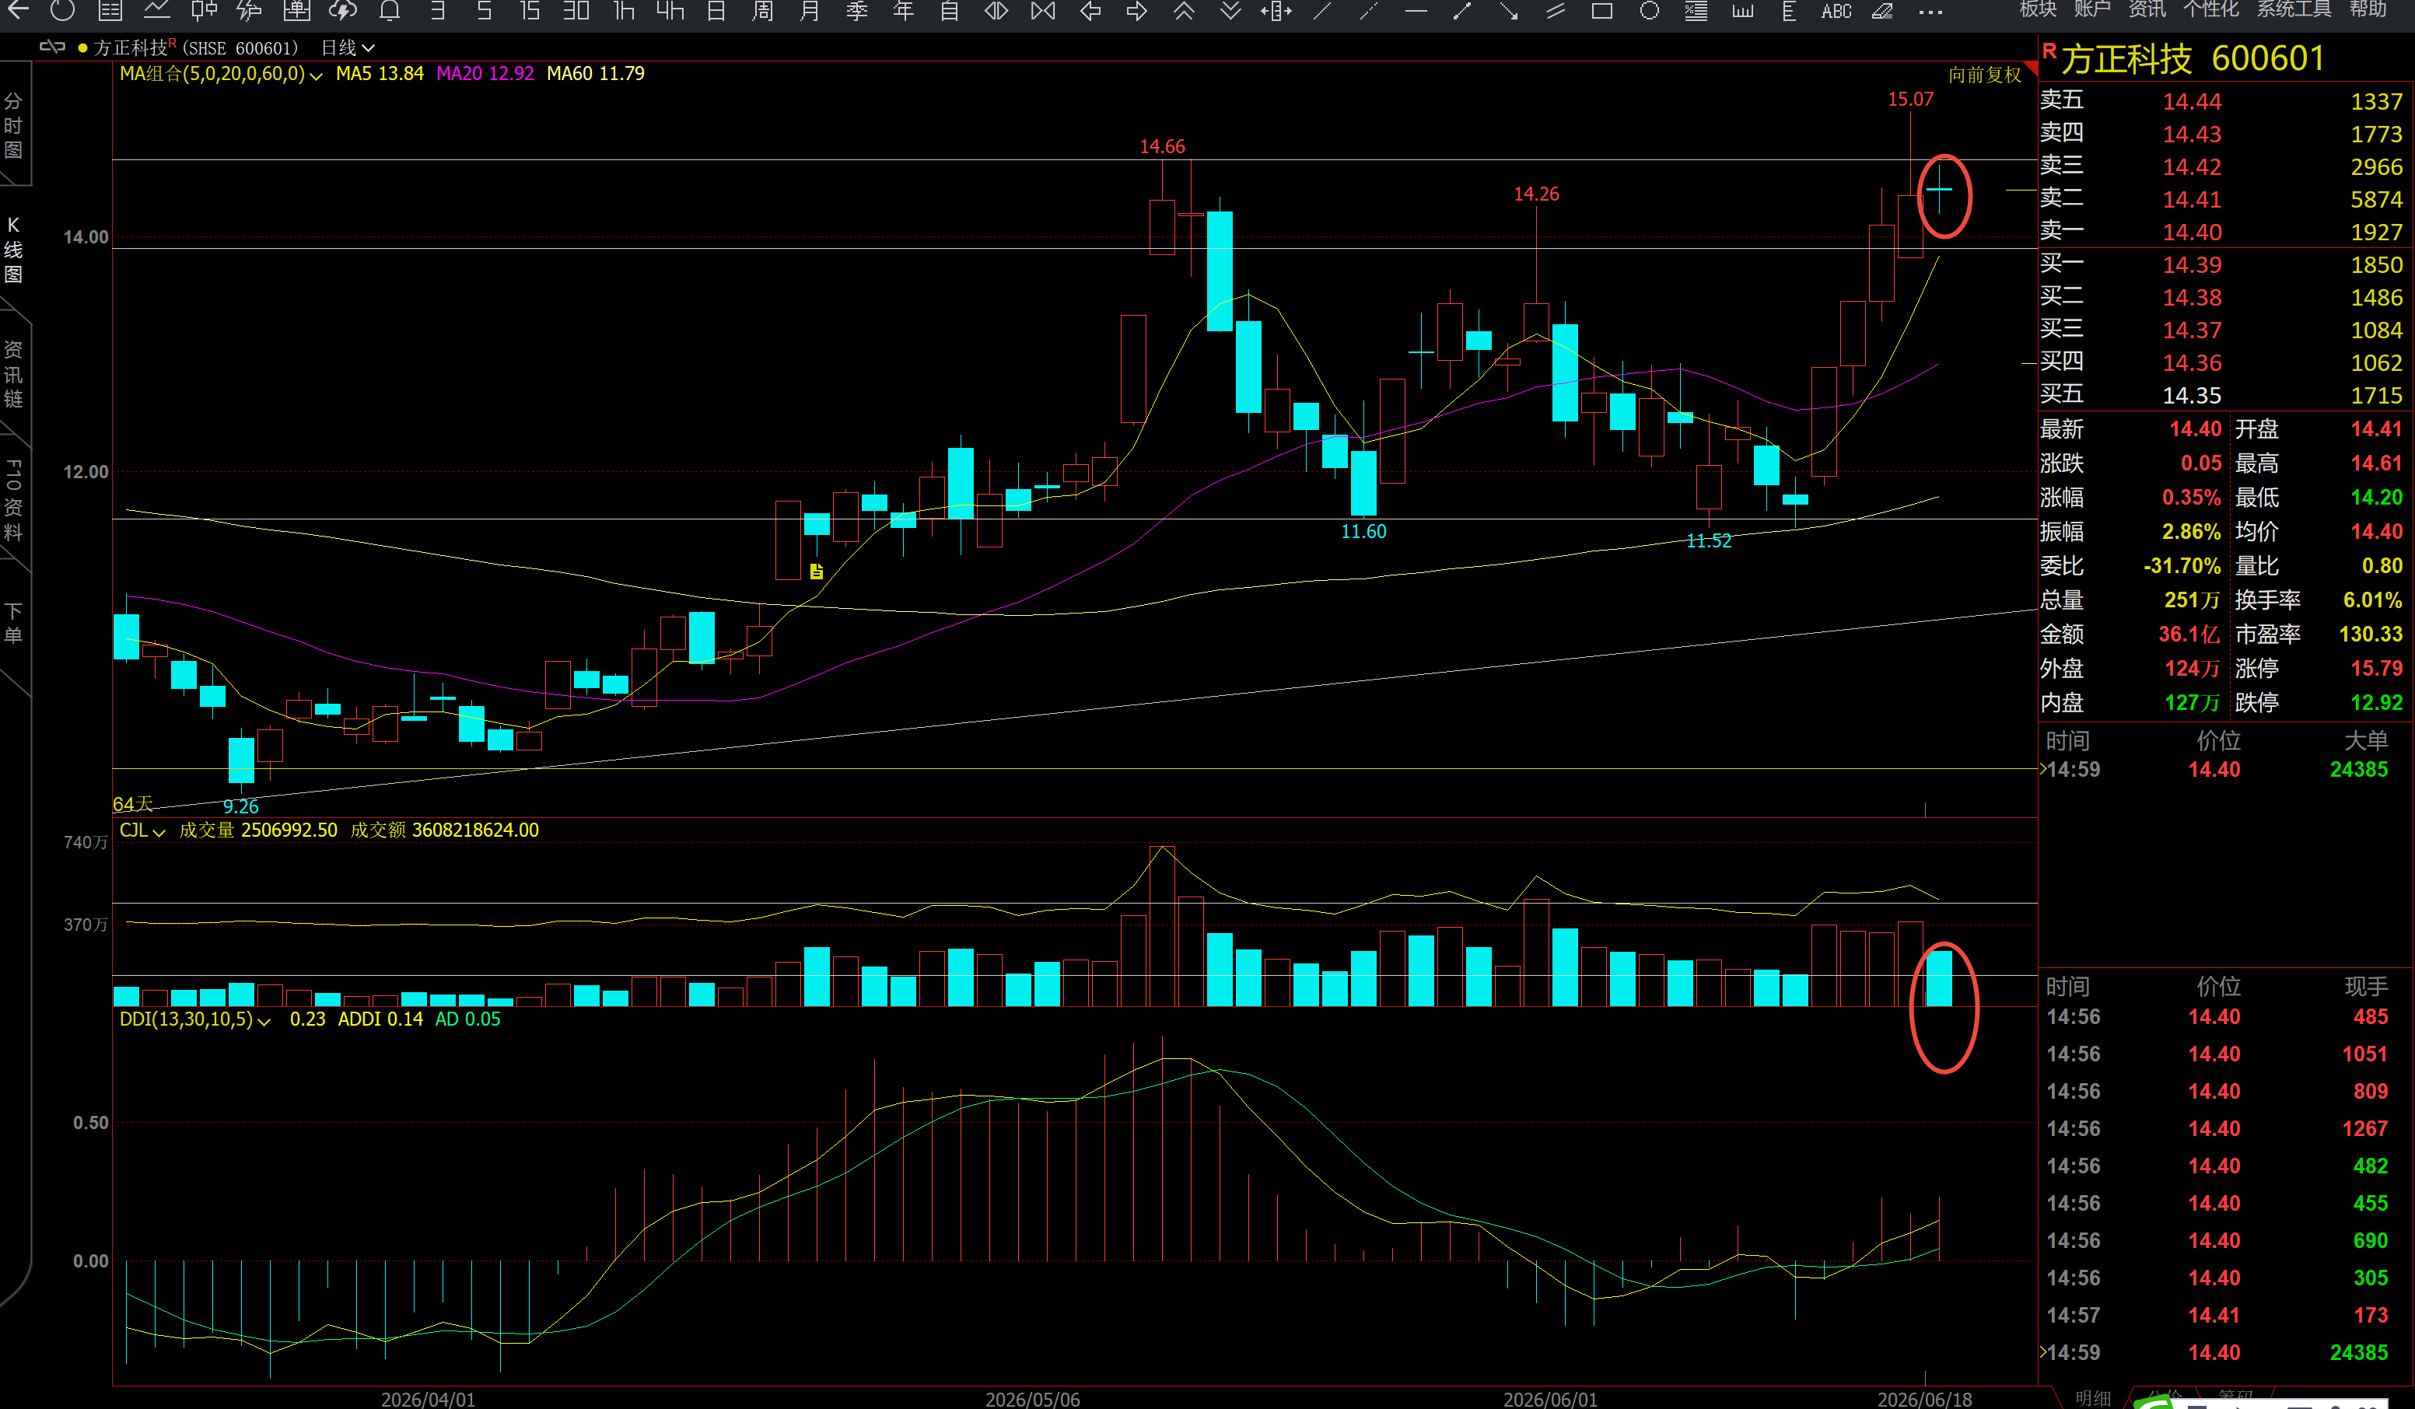
Task: Compress chart with inward arrows icon
Action: coord(1043,11)
